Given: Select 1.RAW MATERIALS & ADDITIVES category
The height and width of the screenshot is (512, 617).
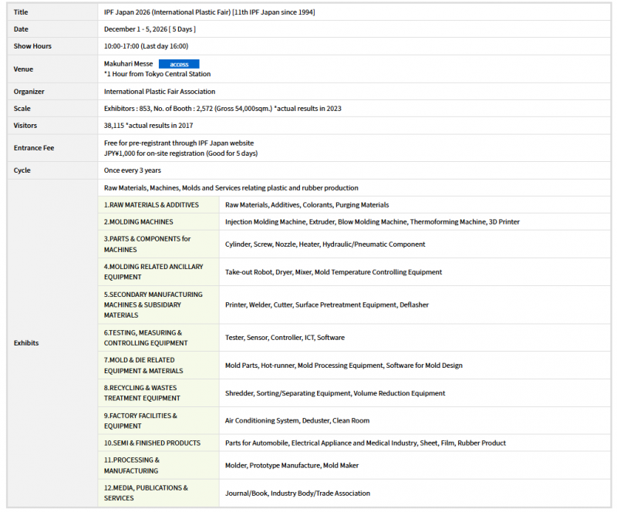Looking at the screenshot, I should pyautogui.click(x=151, y=205).
